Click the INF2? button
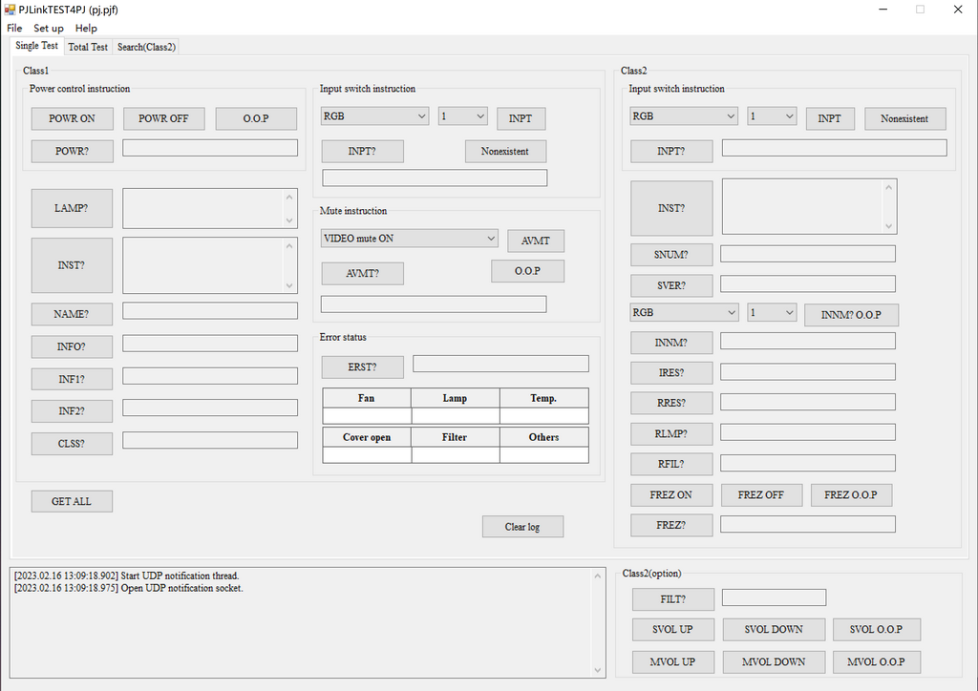 coord(72,411)
